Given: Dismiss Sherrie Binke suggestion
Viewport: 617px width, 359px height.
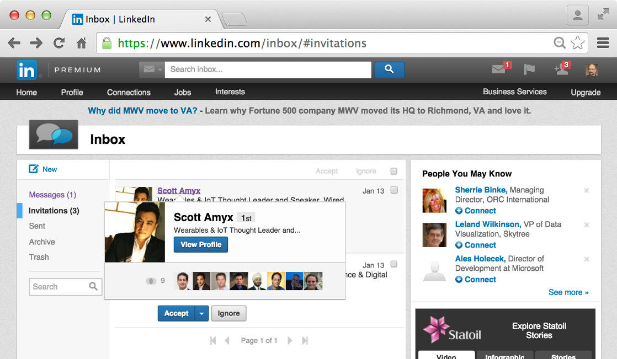Looking at the screenshot, I should (x=586, y=190).
